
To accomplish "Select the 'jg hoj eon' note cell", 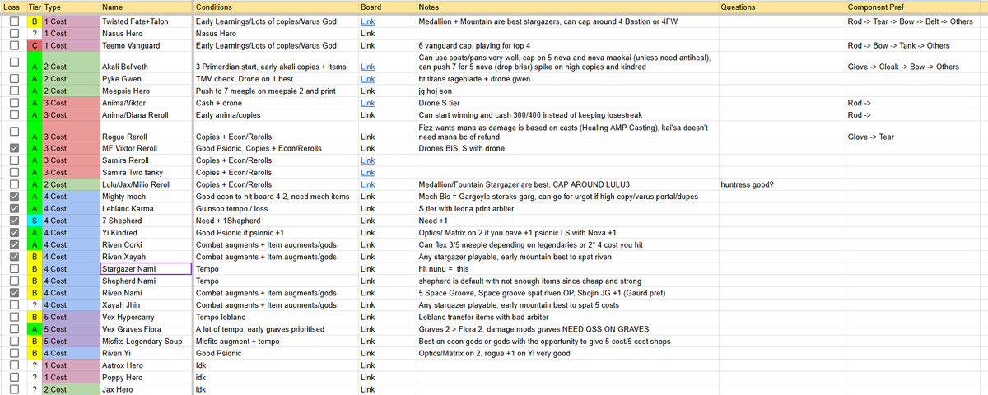I will [x=566, y=91].
